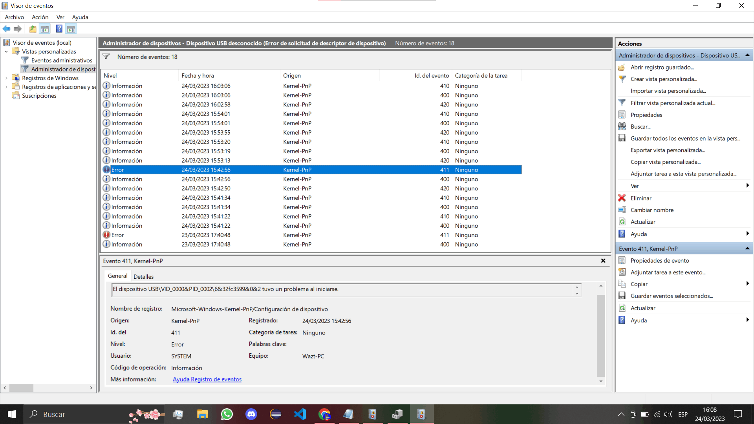Viewport: 754px width, 424px height.
Task: Click Abrir registro guardado icon
Action: click(x=622, y=67)
